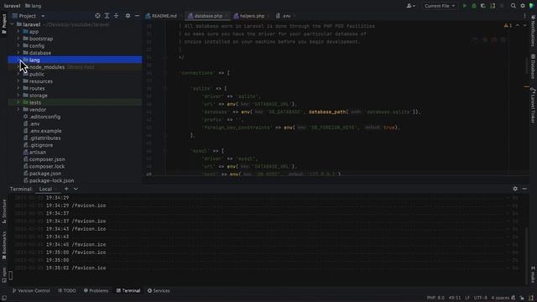This screenshot has height=302, width=537.
Task: Expand the resources folder
Action: tap(18, 81)
